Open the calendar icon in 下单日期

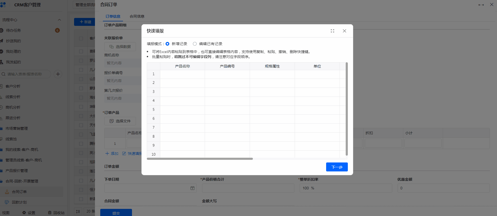click(192, 188)
